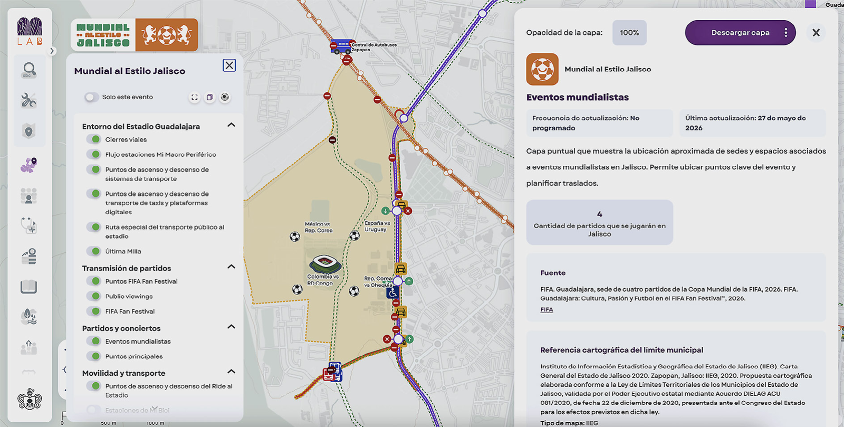Collapse Partidos y conciertos section
Viewport: 844px width, 427px height.
click(x=231, y=327)
